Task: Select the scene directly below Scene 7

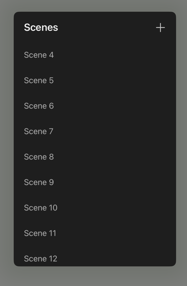Action: click(39, 157)
